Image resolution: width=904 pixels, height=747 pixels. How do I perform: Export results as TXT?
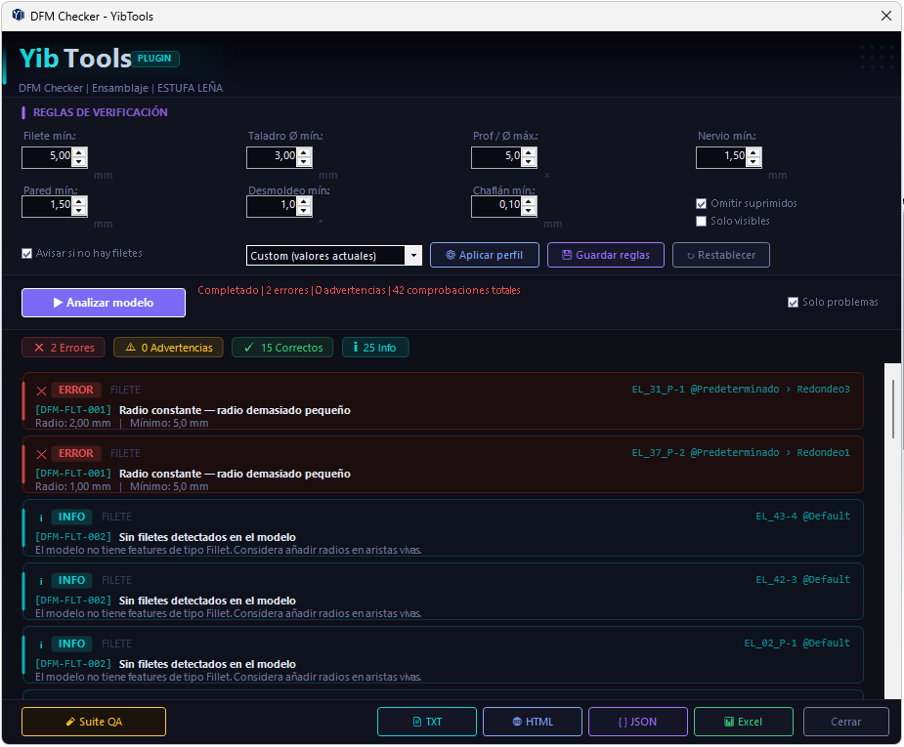[x=427, y=723]
